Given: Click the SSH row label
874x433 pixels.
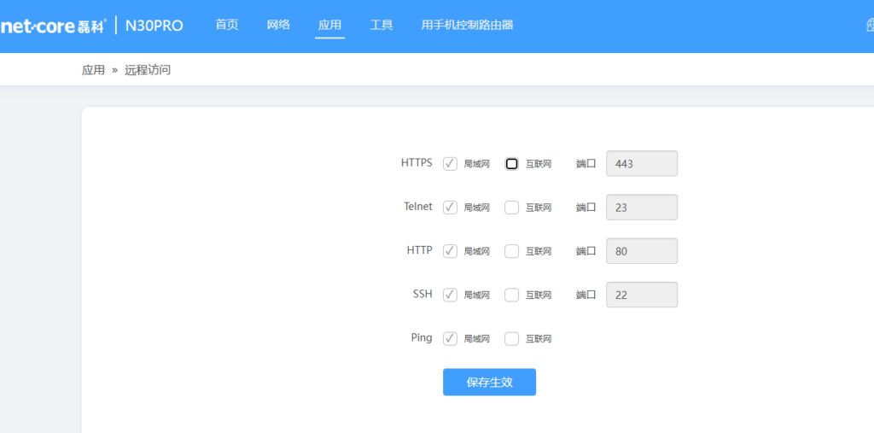Looking at the screenshot, I should coord(422,294).
